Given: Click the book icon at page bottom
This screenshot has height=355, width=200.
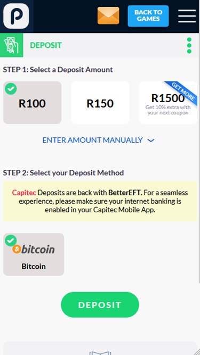Looking at the screenshot, I should click(x=100, y=353).
